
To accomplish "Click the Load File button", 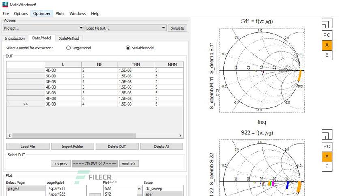I will (x=28, y=146).
